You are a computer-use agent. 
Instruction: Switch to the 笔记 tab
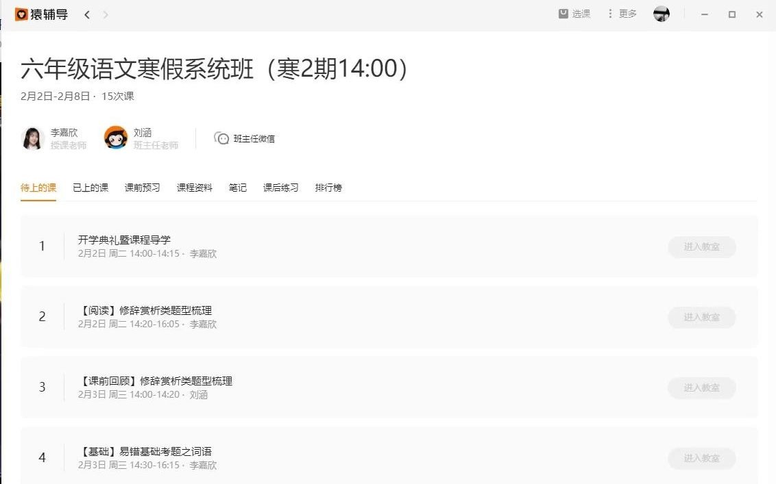(237, 187)
